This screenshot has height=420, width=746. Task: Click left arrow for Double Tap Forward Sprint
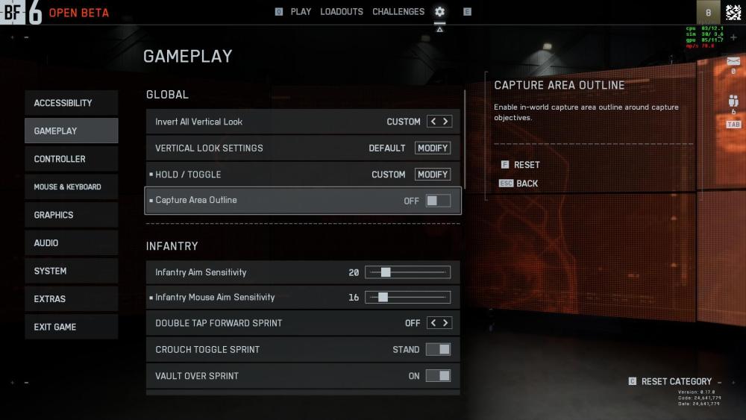click(x=433, y=323)
